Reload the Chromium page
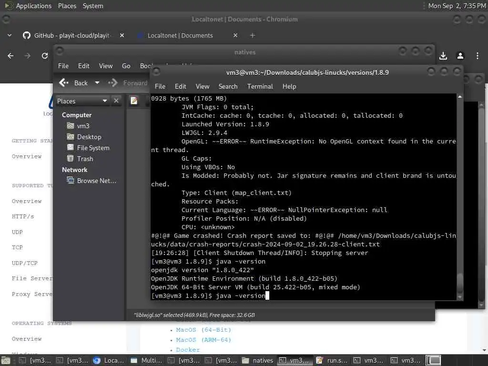The height and width of the screenshot is (366, 488). click(x=44, y=56)
